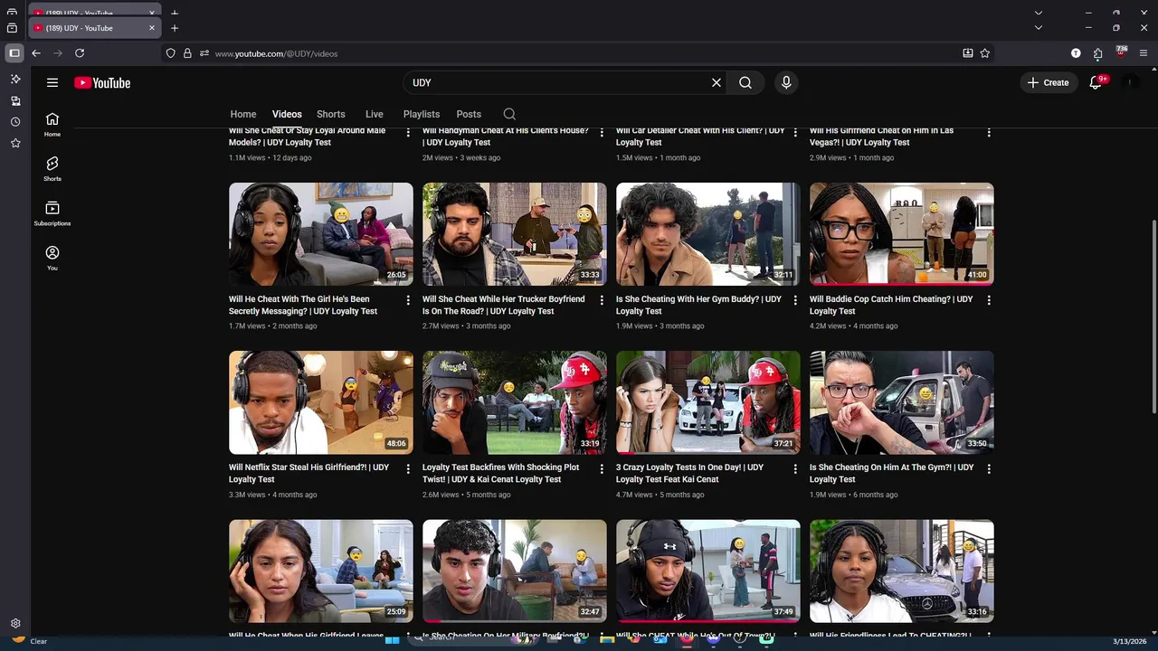Bookmark this page with the star
This screenshot has width=1158, height=651.
pos(985,53)
